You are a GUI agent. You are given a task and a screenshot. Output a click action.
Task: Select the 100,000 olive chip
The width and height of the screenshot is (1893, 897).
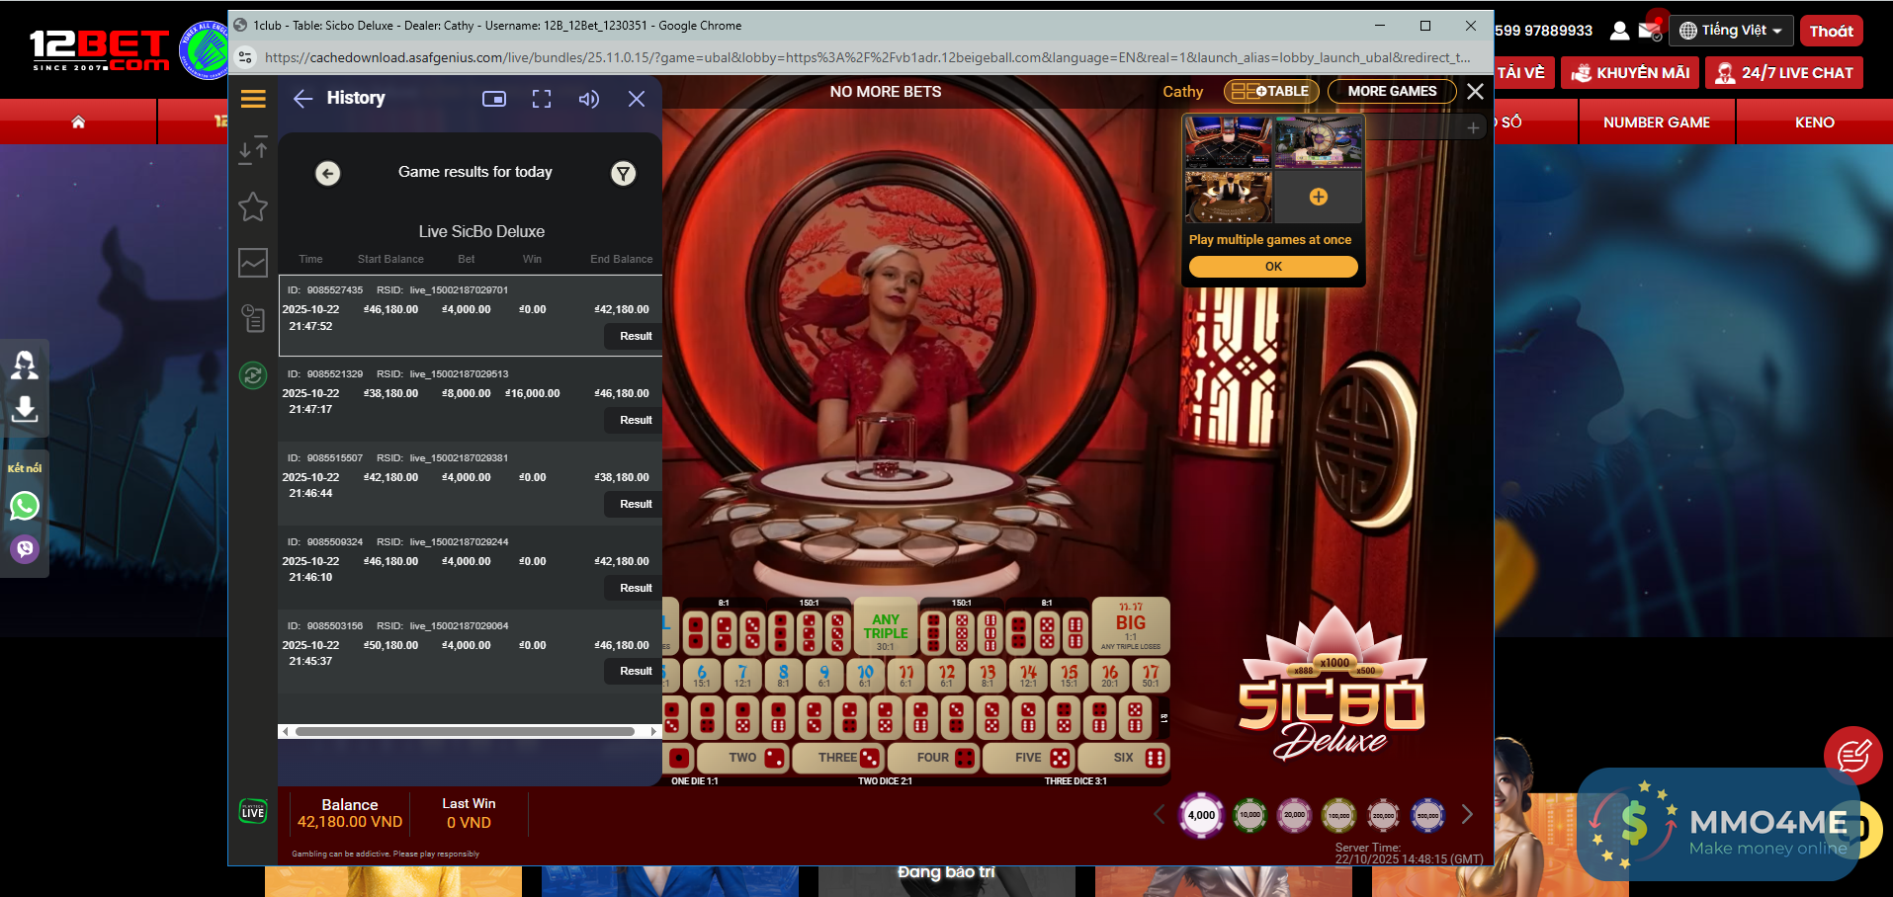pos(1339,815)
